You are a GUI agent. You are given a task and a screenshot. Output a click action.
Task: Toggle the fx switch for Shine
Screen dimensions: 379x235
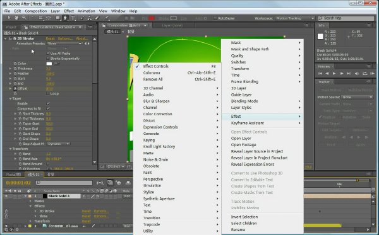point(6,216)
